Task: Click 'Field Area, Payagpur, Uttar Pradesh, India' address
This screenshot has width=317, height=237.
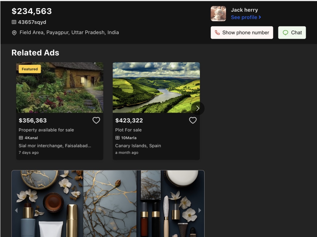Action: [x=69, y=33]
